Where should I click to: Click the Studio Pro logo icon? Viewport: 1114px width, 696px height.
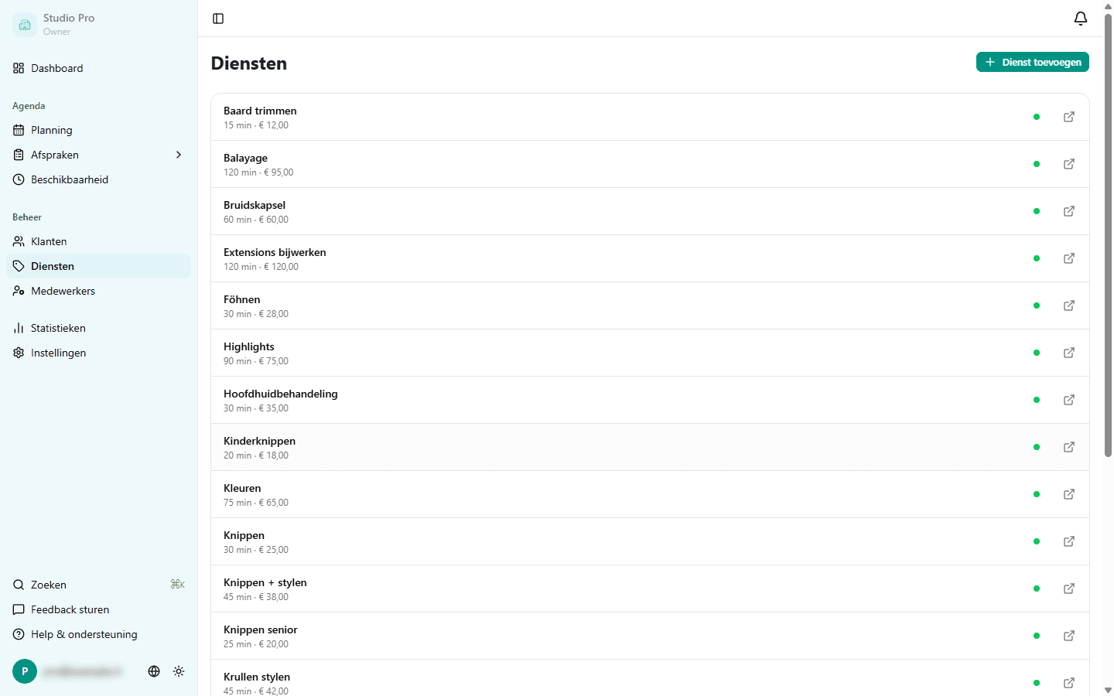25,25
